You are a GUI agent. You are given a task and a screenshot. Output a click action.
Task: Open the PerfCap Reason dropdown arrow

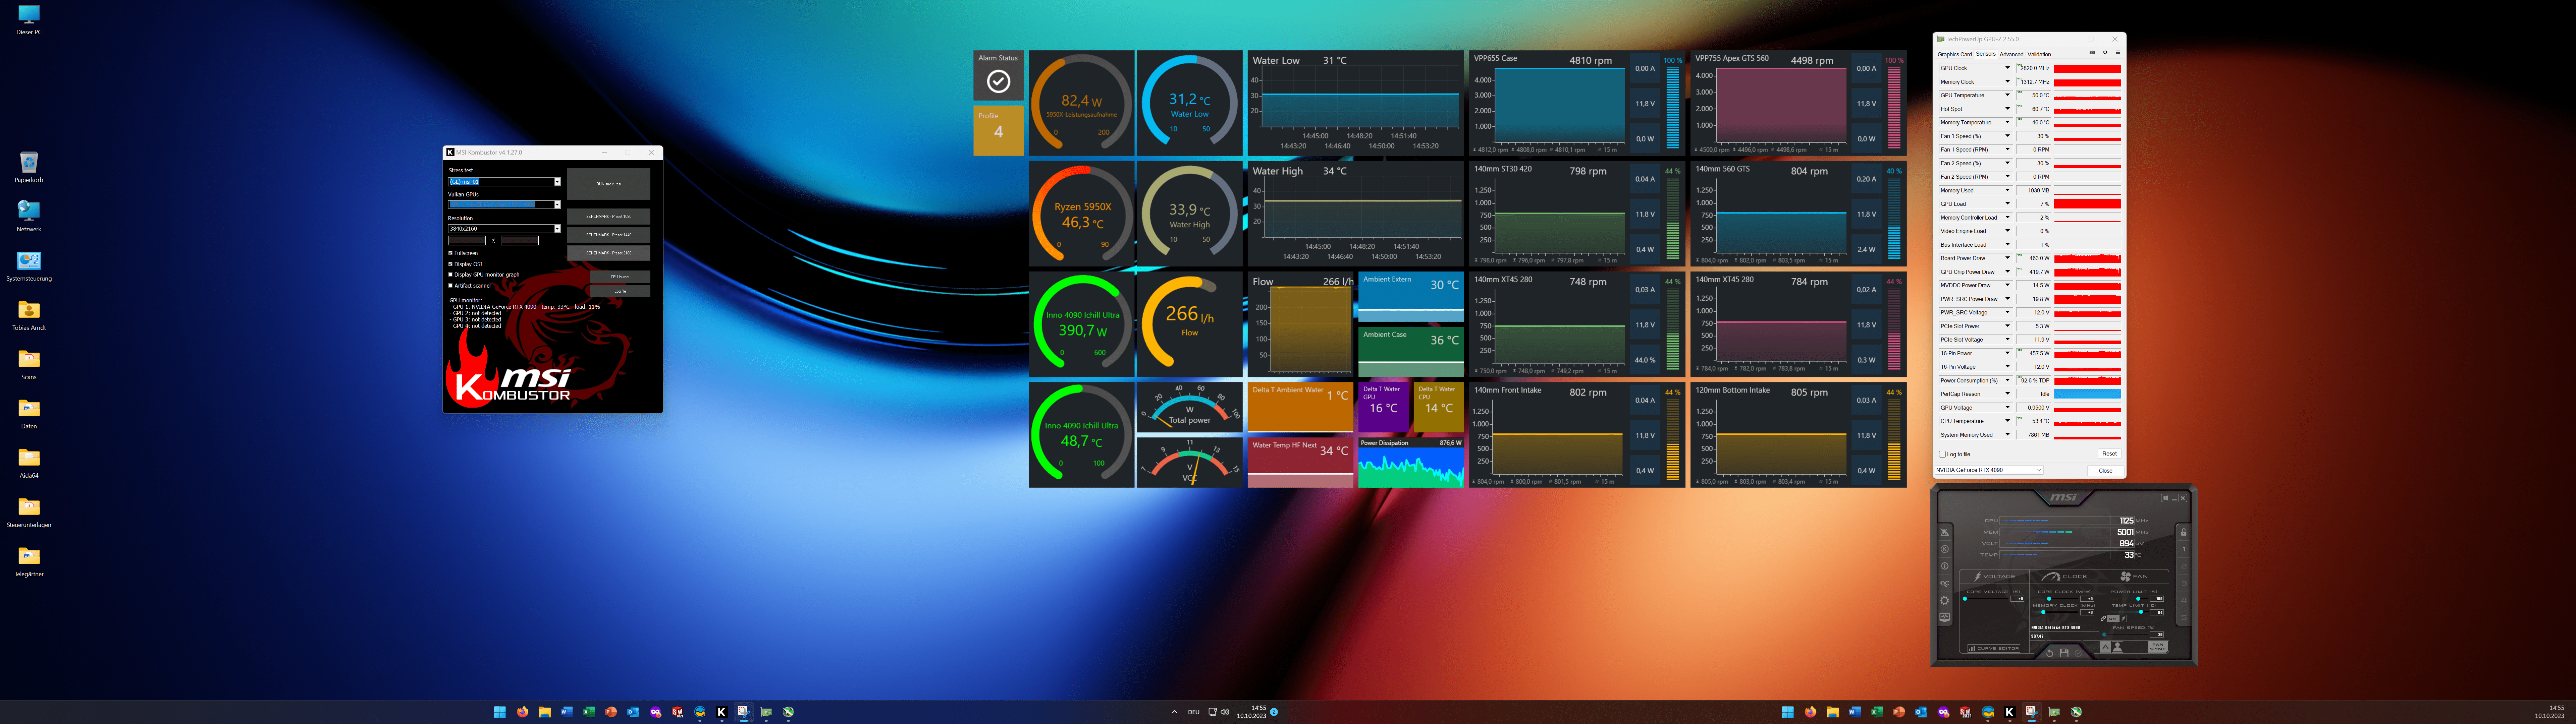pyautogui.click(x=2008, y=394)
